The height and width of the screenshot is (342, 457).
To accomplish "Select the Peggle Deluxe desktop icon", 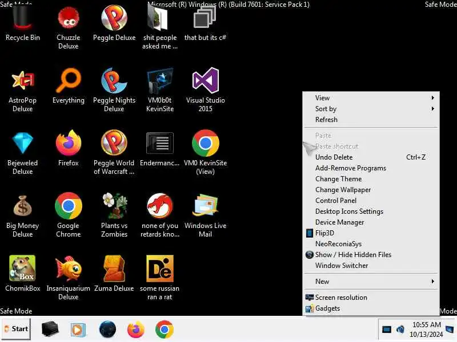I will point(114,23).
